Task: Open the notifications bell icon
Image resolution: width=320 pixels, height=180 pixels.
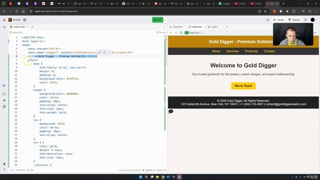Action: (x=305, y=20)
